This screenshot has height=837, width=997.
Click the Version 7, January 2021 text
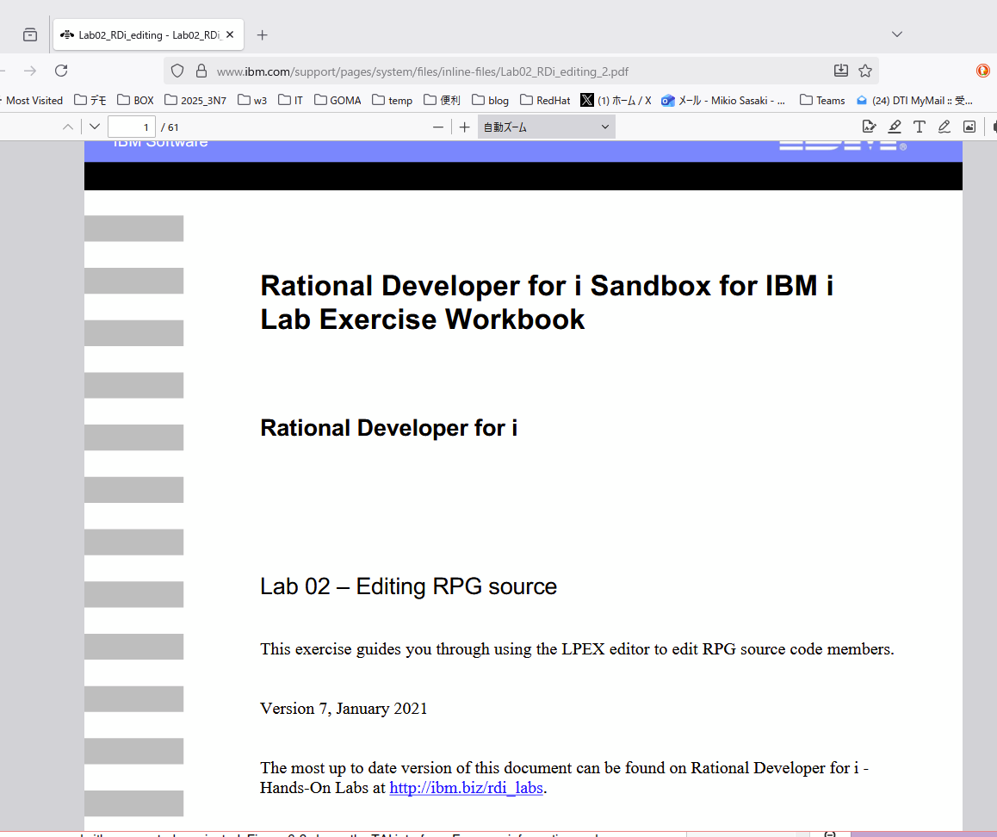click(344, 709)
